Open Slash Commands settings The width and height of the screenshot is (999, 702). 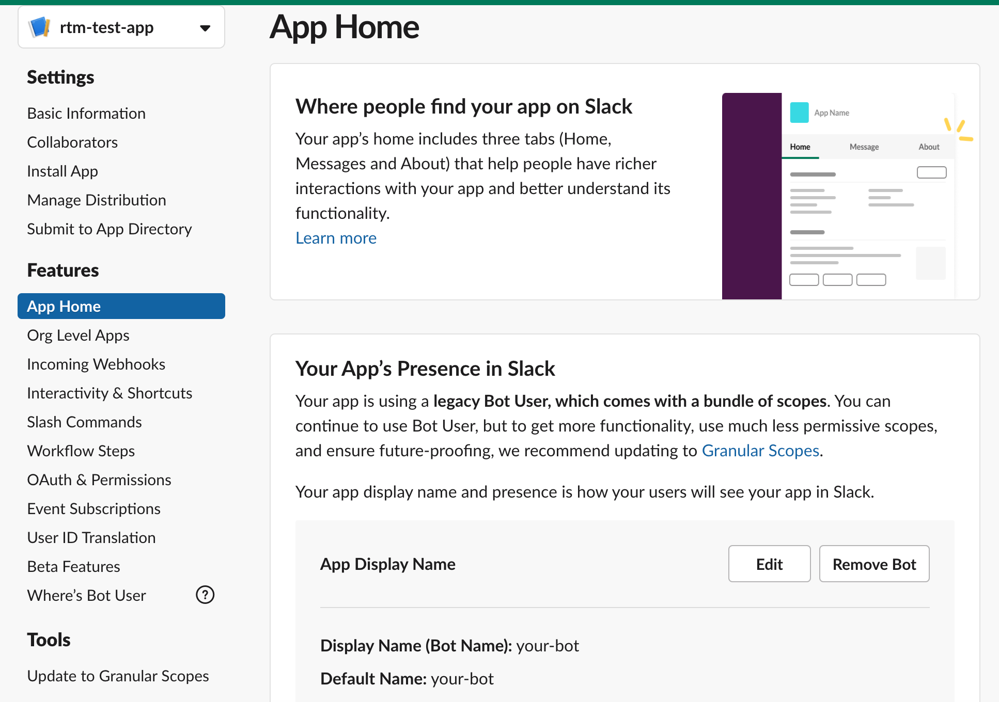(84, 422)
